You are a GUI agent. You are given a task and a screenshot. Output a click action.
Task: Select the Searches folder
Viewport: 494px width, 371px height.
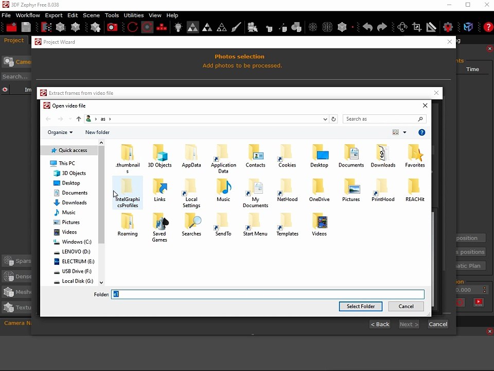click(x=191, y=225)
